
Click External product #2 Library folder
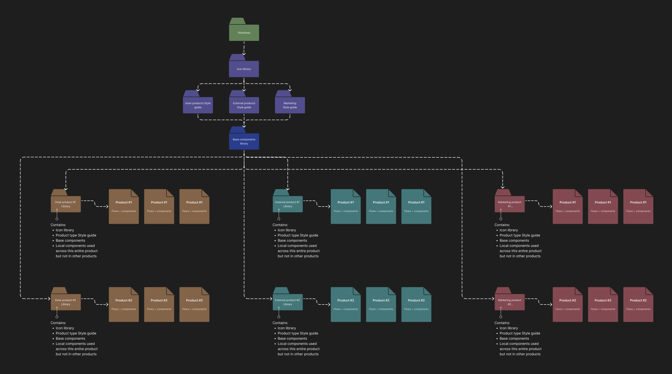point(287,302)
